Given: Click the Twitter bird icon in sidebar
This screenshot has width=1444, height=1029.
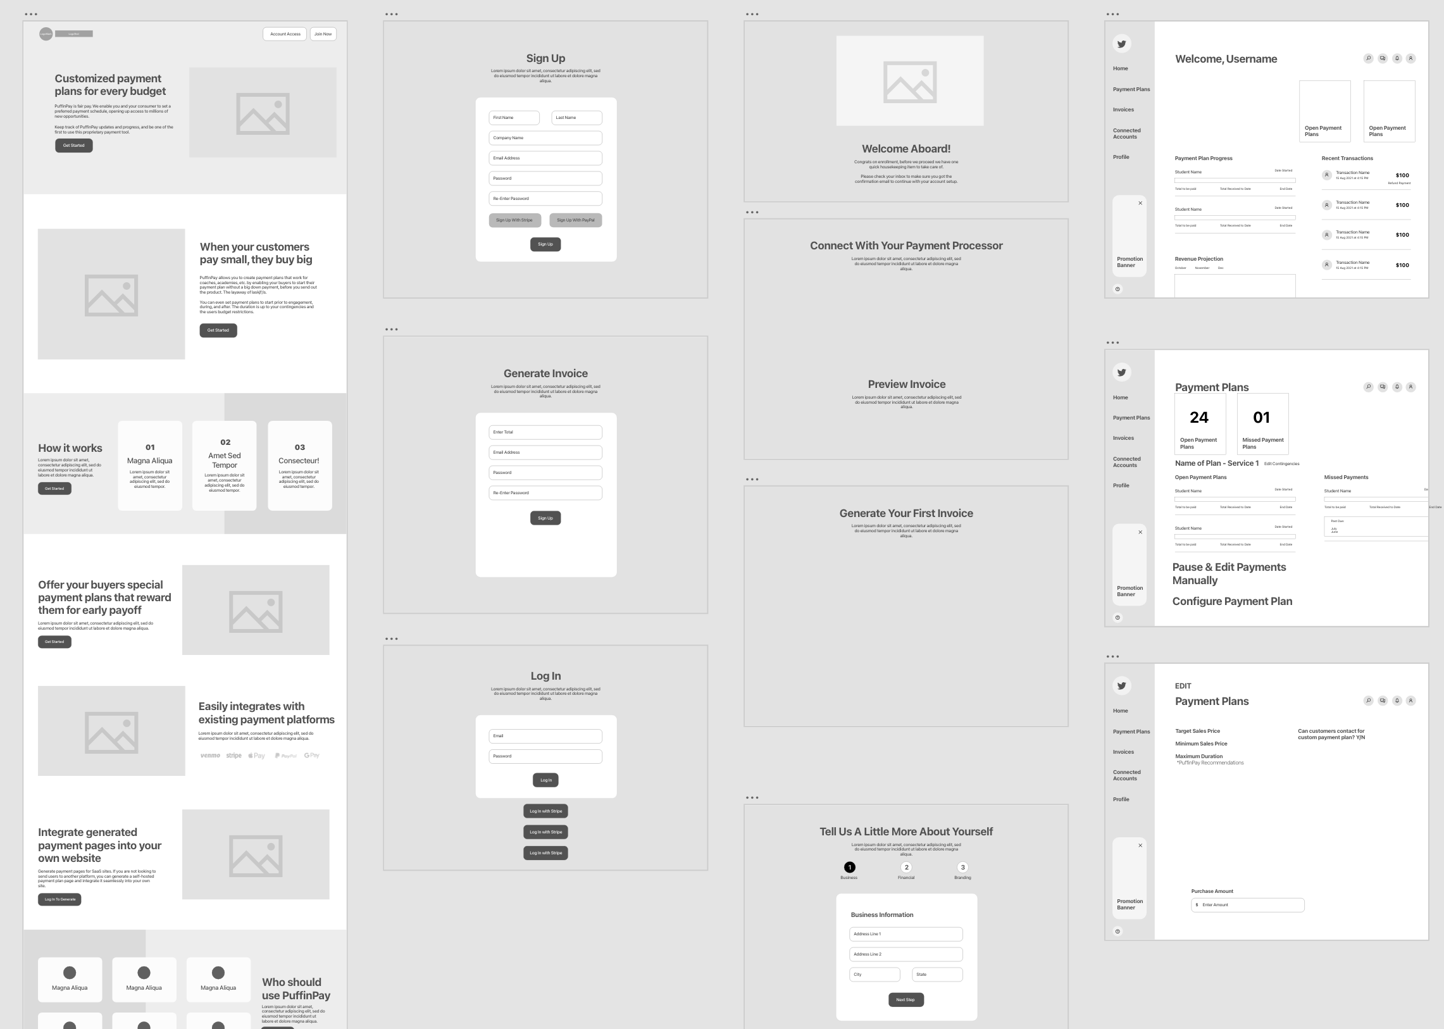Looking at the screenshot, I should pos(1121,44).
